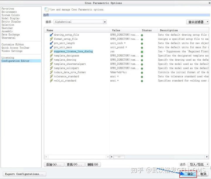Click the value yes of suppress_license_loss_dialog
Screen dimensions: 211x179
112,51
